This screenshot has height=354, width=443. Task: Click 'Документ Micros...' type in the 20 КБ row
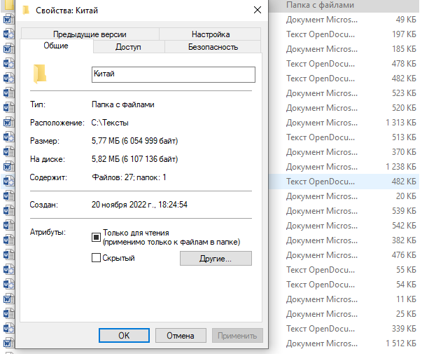tap(322, 196)
